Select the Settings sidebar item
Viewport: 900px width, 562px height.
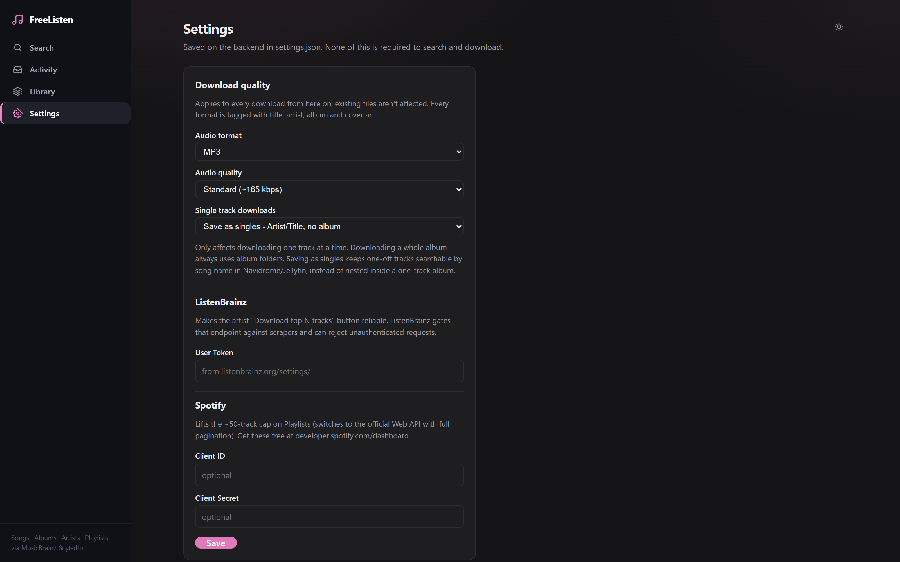click(x=66, y=113)
